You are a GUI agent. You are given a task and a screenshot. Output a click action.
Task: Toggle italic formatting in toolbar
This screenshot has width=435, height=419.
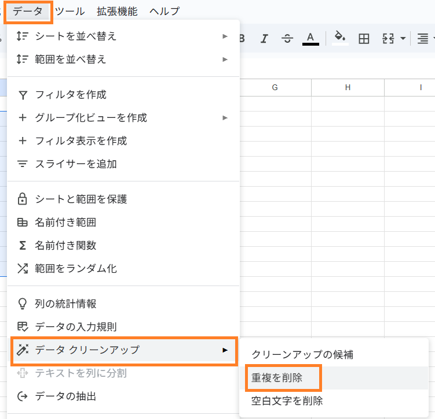(x=264, y=39)
